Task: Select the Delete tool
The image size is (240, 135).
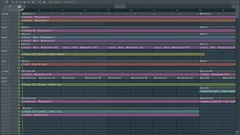Action: tap(21, 2)
